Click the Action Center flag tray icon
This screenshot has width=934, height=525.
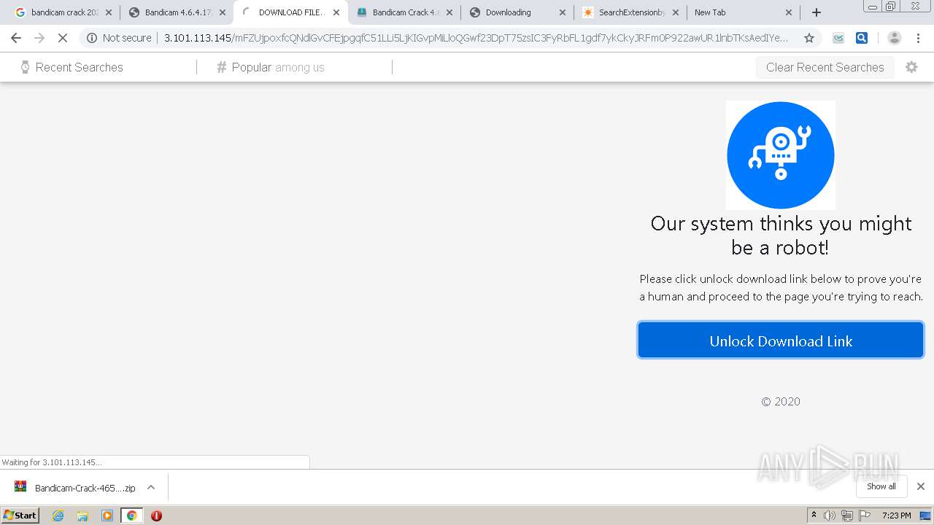coord(865,516)
